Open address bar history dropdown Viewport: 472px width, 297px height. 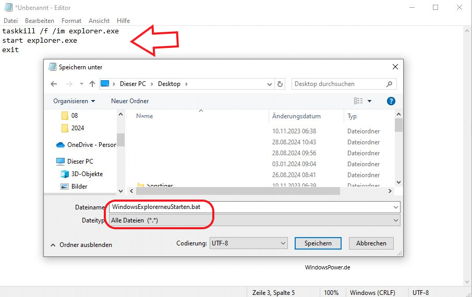click(x=270, y=84)
